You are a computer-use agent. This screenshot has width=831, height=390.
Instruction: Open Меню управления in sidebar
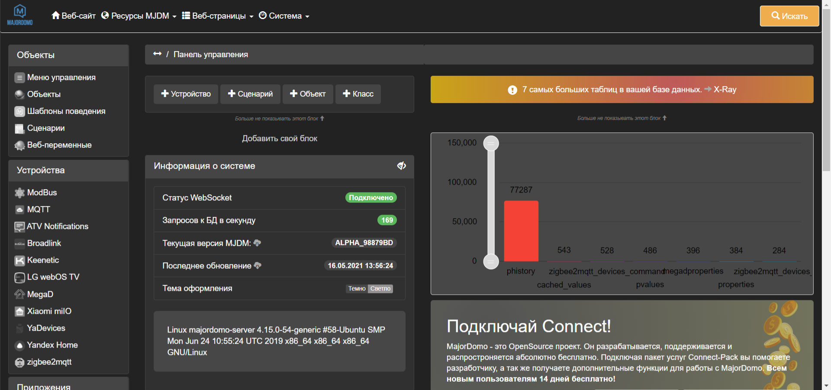(x=61, y=77)
